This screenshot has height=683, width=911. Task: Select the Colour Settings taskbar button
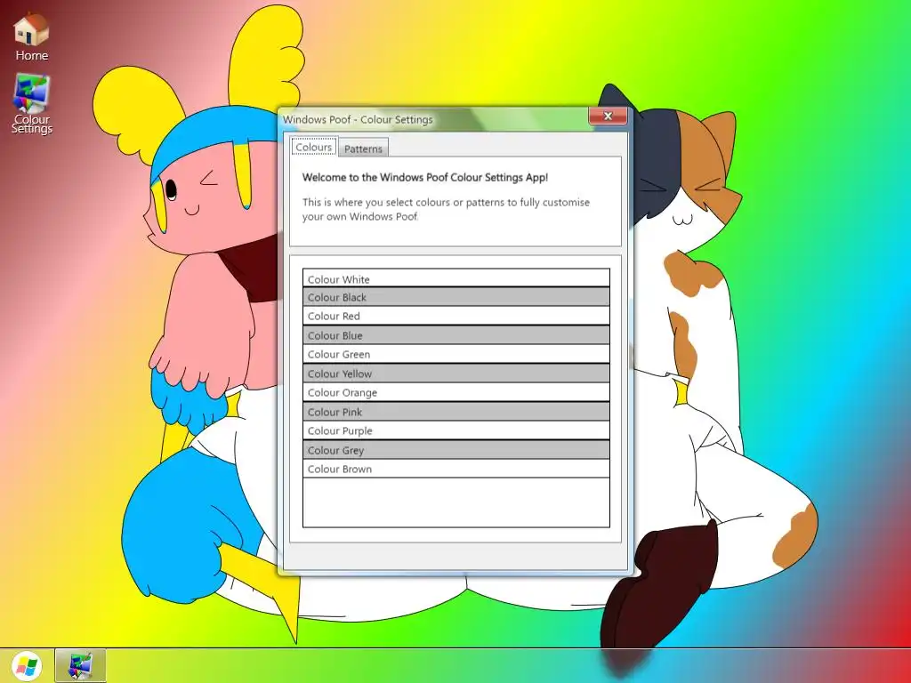tap(80, 665)
